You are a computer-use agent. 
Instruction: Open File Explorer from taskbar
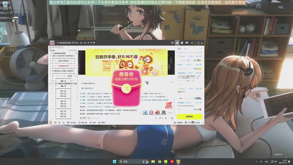tap(153, 161)
